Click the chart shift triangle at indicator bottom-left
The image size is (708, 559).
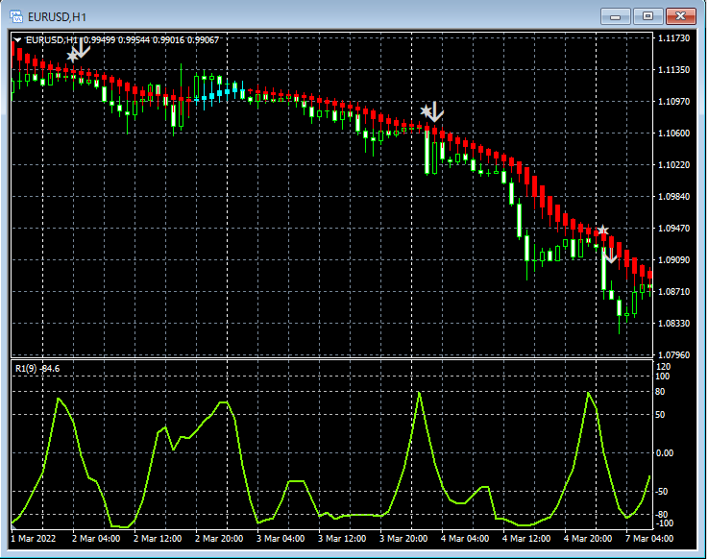click(x=13, y=526)
